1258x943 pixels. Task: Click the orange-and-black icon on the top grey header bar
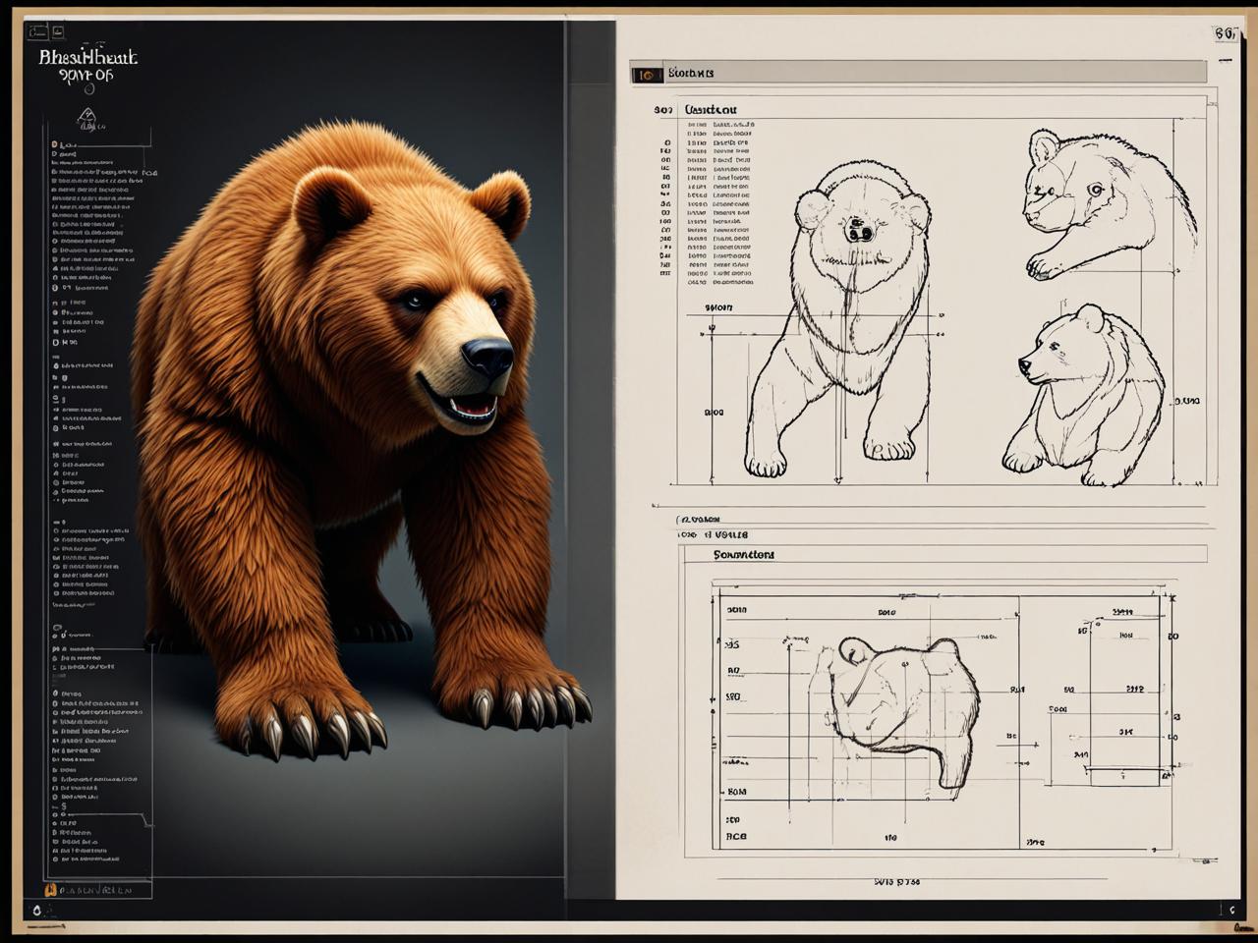coord(646,74)
